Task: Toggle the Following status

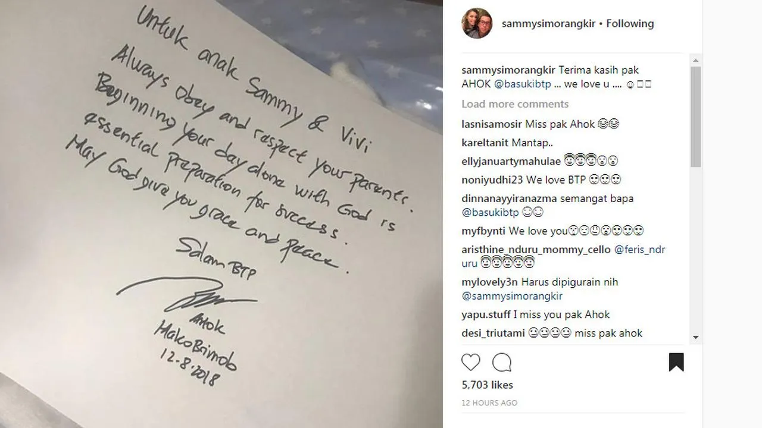Action: pos(630,23)
